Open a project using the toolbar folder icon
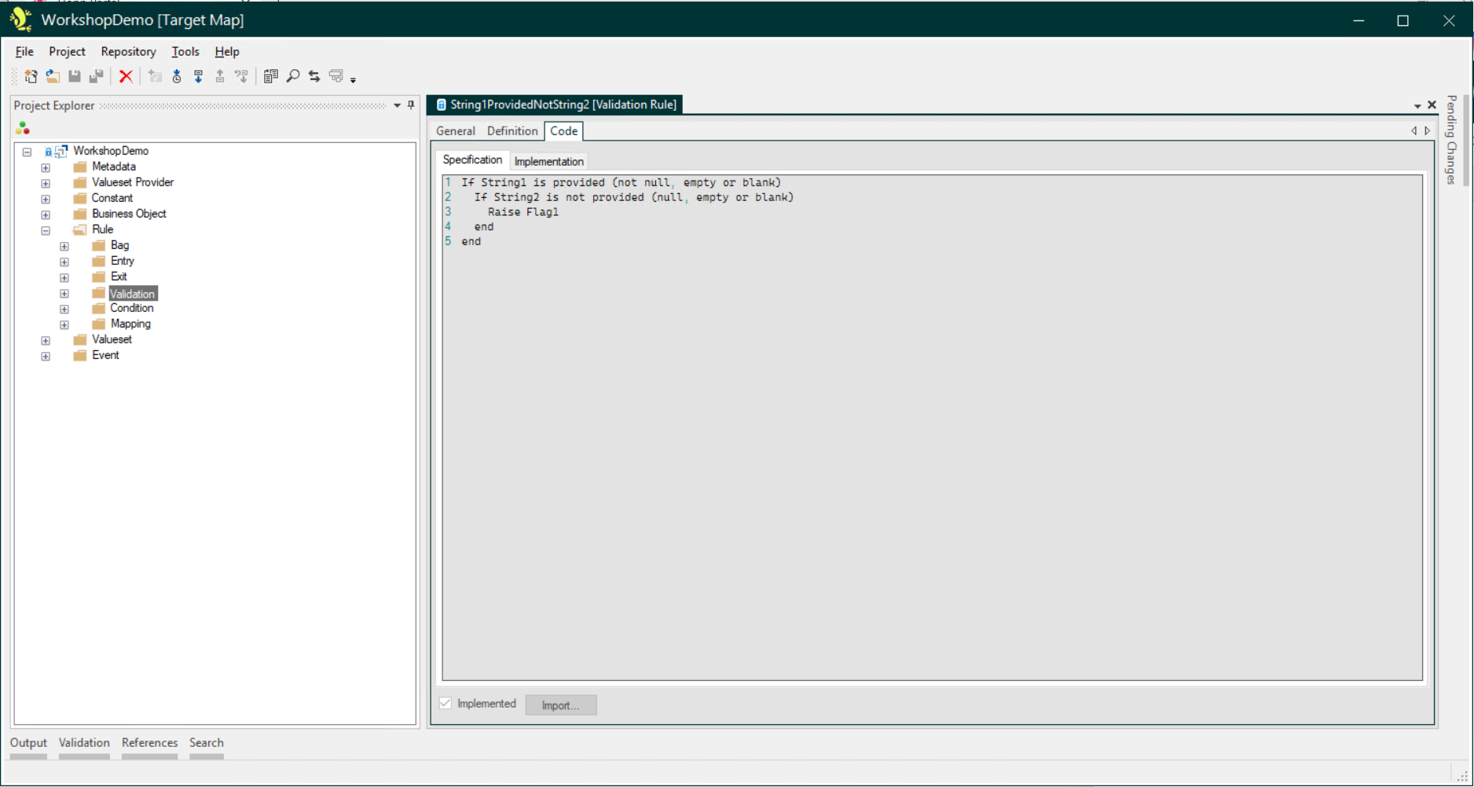 coord(53,76)
